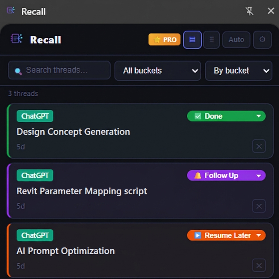Click ChatGPT tag on Revit Parameter Mapping
This screenshot has width=279, height=279.
coord(35,175)
